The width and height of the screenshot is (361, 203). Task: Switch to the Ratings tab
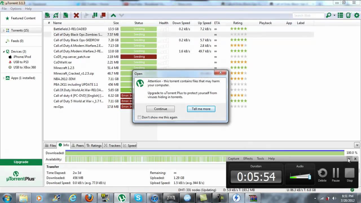[94, 145]
